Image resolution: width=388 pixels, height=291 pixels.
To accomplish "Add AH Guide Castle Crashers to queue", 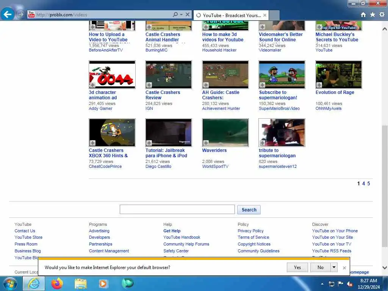I will tap(206, 85).
